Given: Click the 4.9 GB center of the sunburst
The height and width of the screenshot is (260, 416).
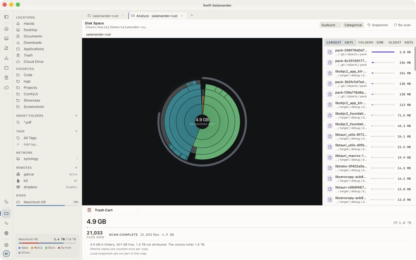Looking at the screenshot, I should pos(202,122).
